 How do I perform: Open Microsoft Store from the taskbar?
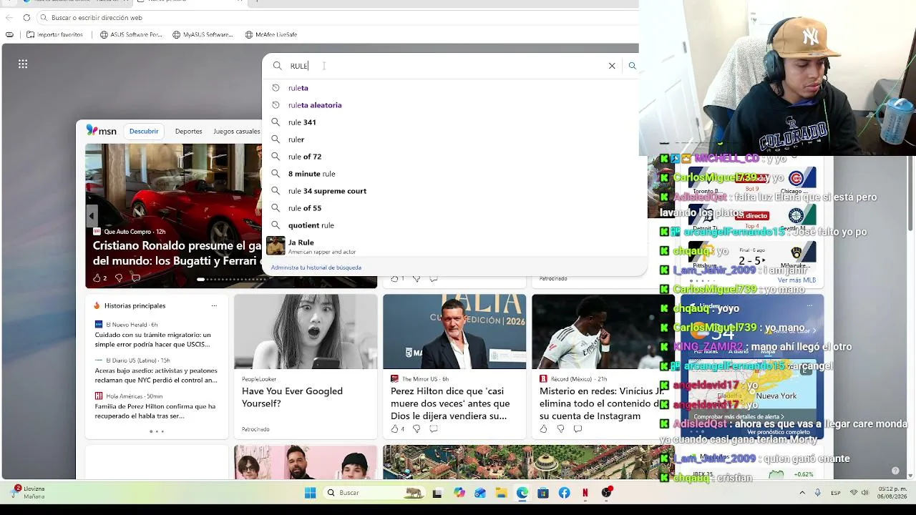click(x=543, y=493)
